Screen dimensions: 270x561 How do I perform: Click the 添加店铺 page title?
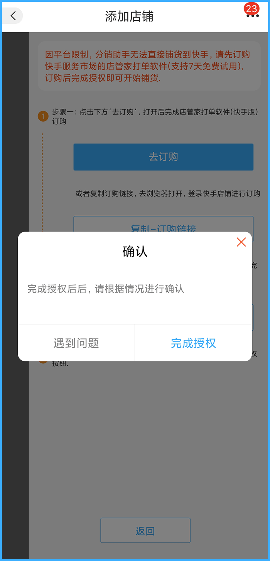(x=129, y=16)
